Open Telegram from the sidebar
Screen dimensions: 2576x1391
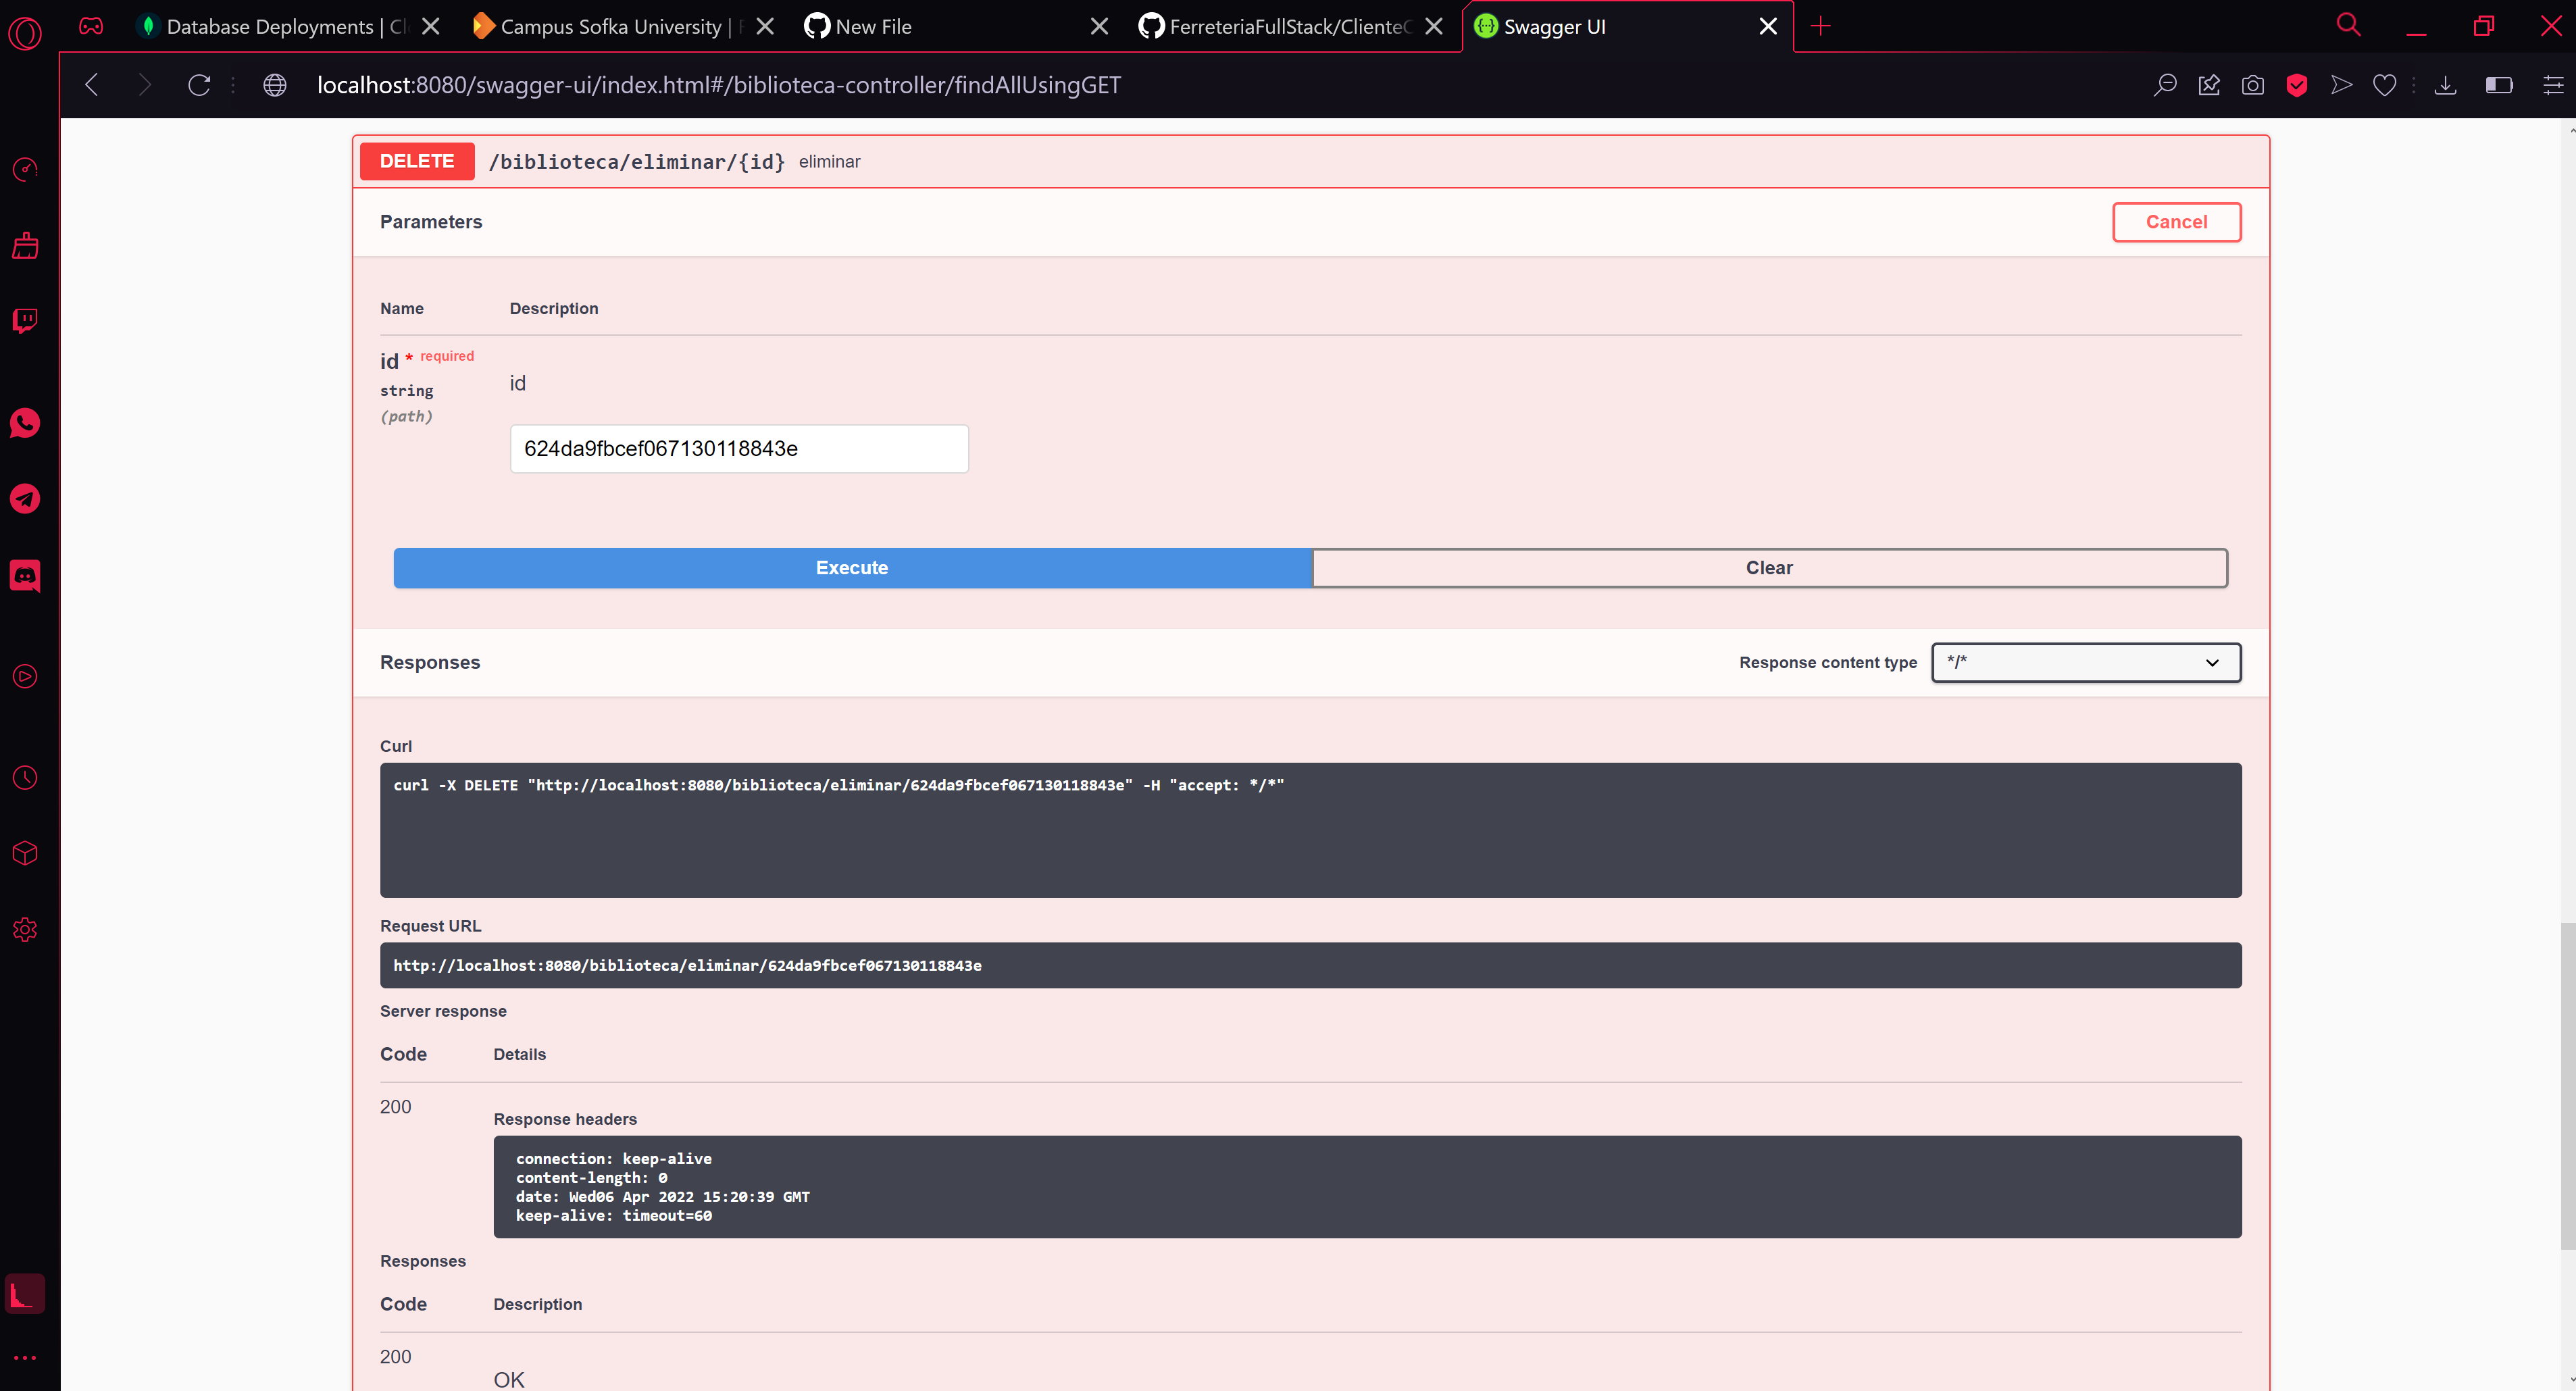click(25, 498)
